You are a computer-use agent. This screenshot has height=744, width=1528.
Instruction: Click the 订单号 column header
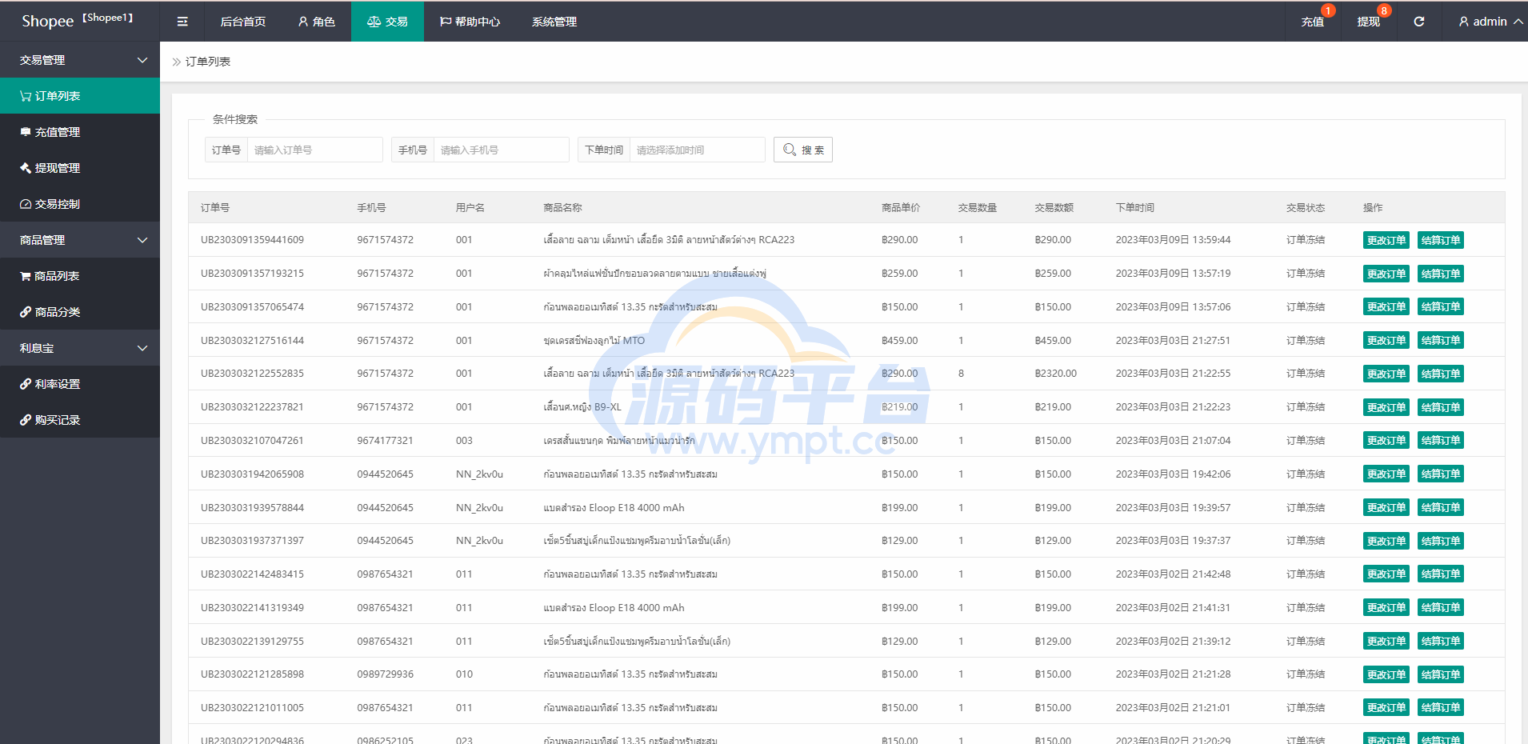click(x=215, y=208)
